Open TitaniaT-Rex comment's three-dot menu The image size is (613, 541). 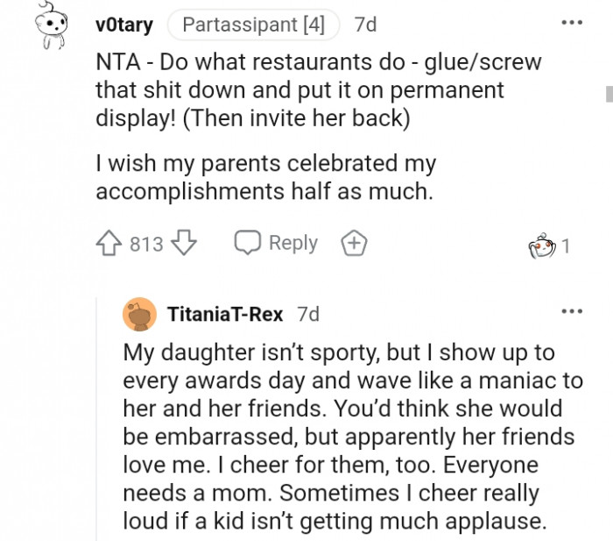click(572, 312)
